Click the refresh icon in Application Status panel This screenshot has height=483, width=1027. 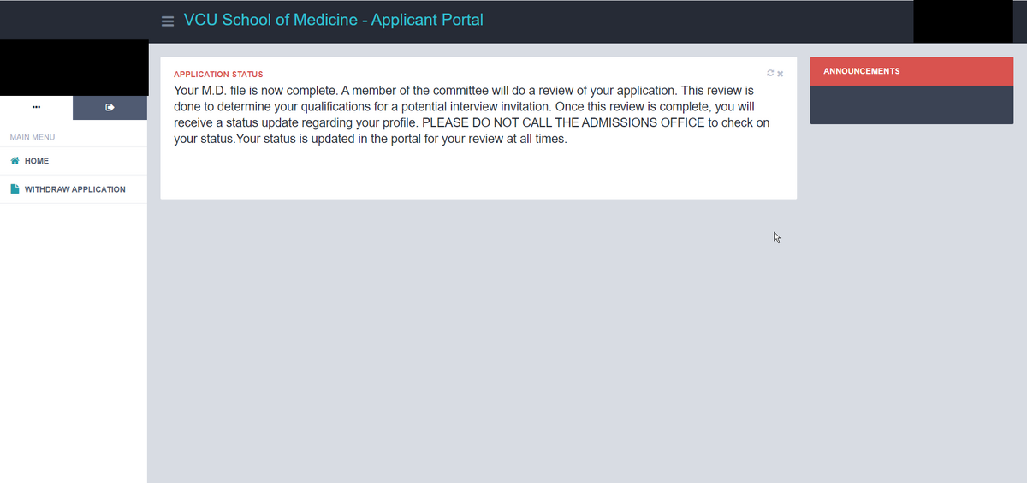pyautogui.click(x=771, y=74)
